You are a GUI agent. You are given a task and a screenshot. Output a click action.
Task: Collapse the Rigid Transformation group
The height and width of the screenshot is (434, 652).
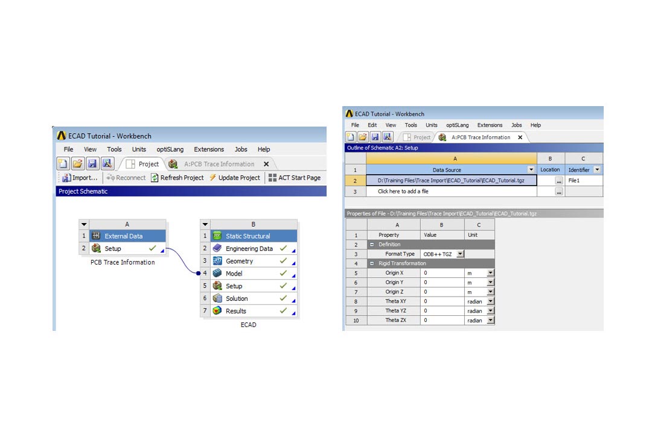[x=372, y=263]
